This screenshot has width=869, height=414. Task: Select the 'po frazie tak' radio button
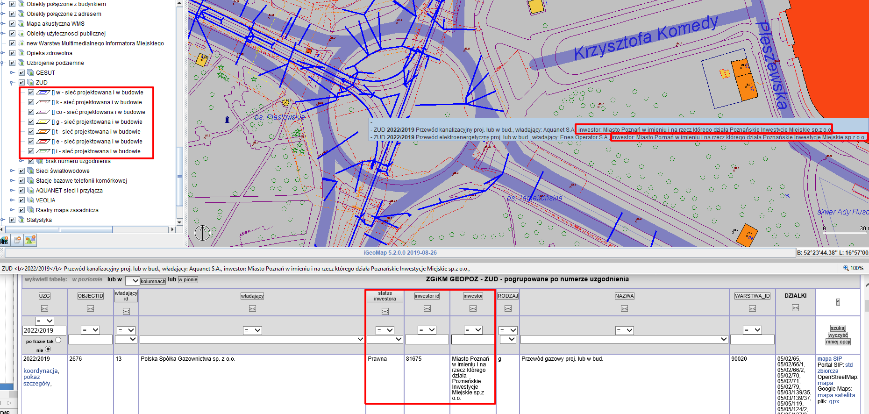[58, 340]
